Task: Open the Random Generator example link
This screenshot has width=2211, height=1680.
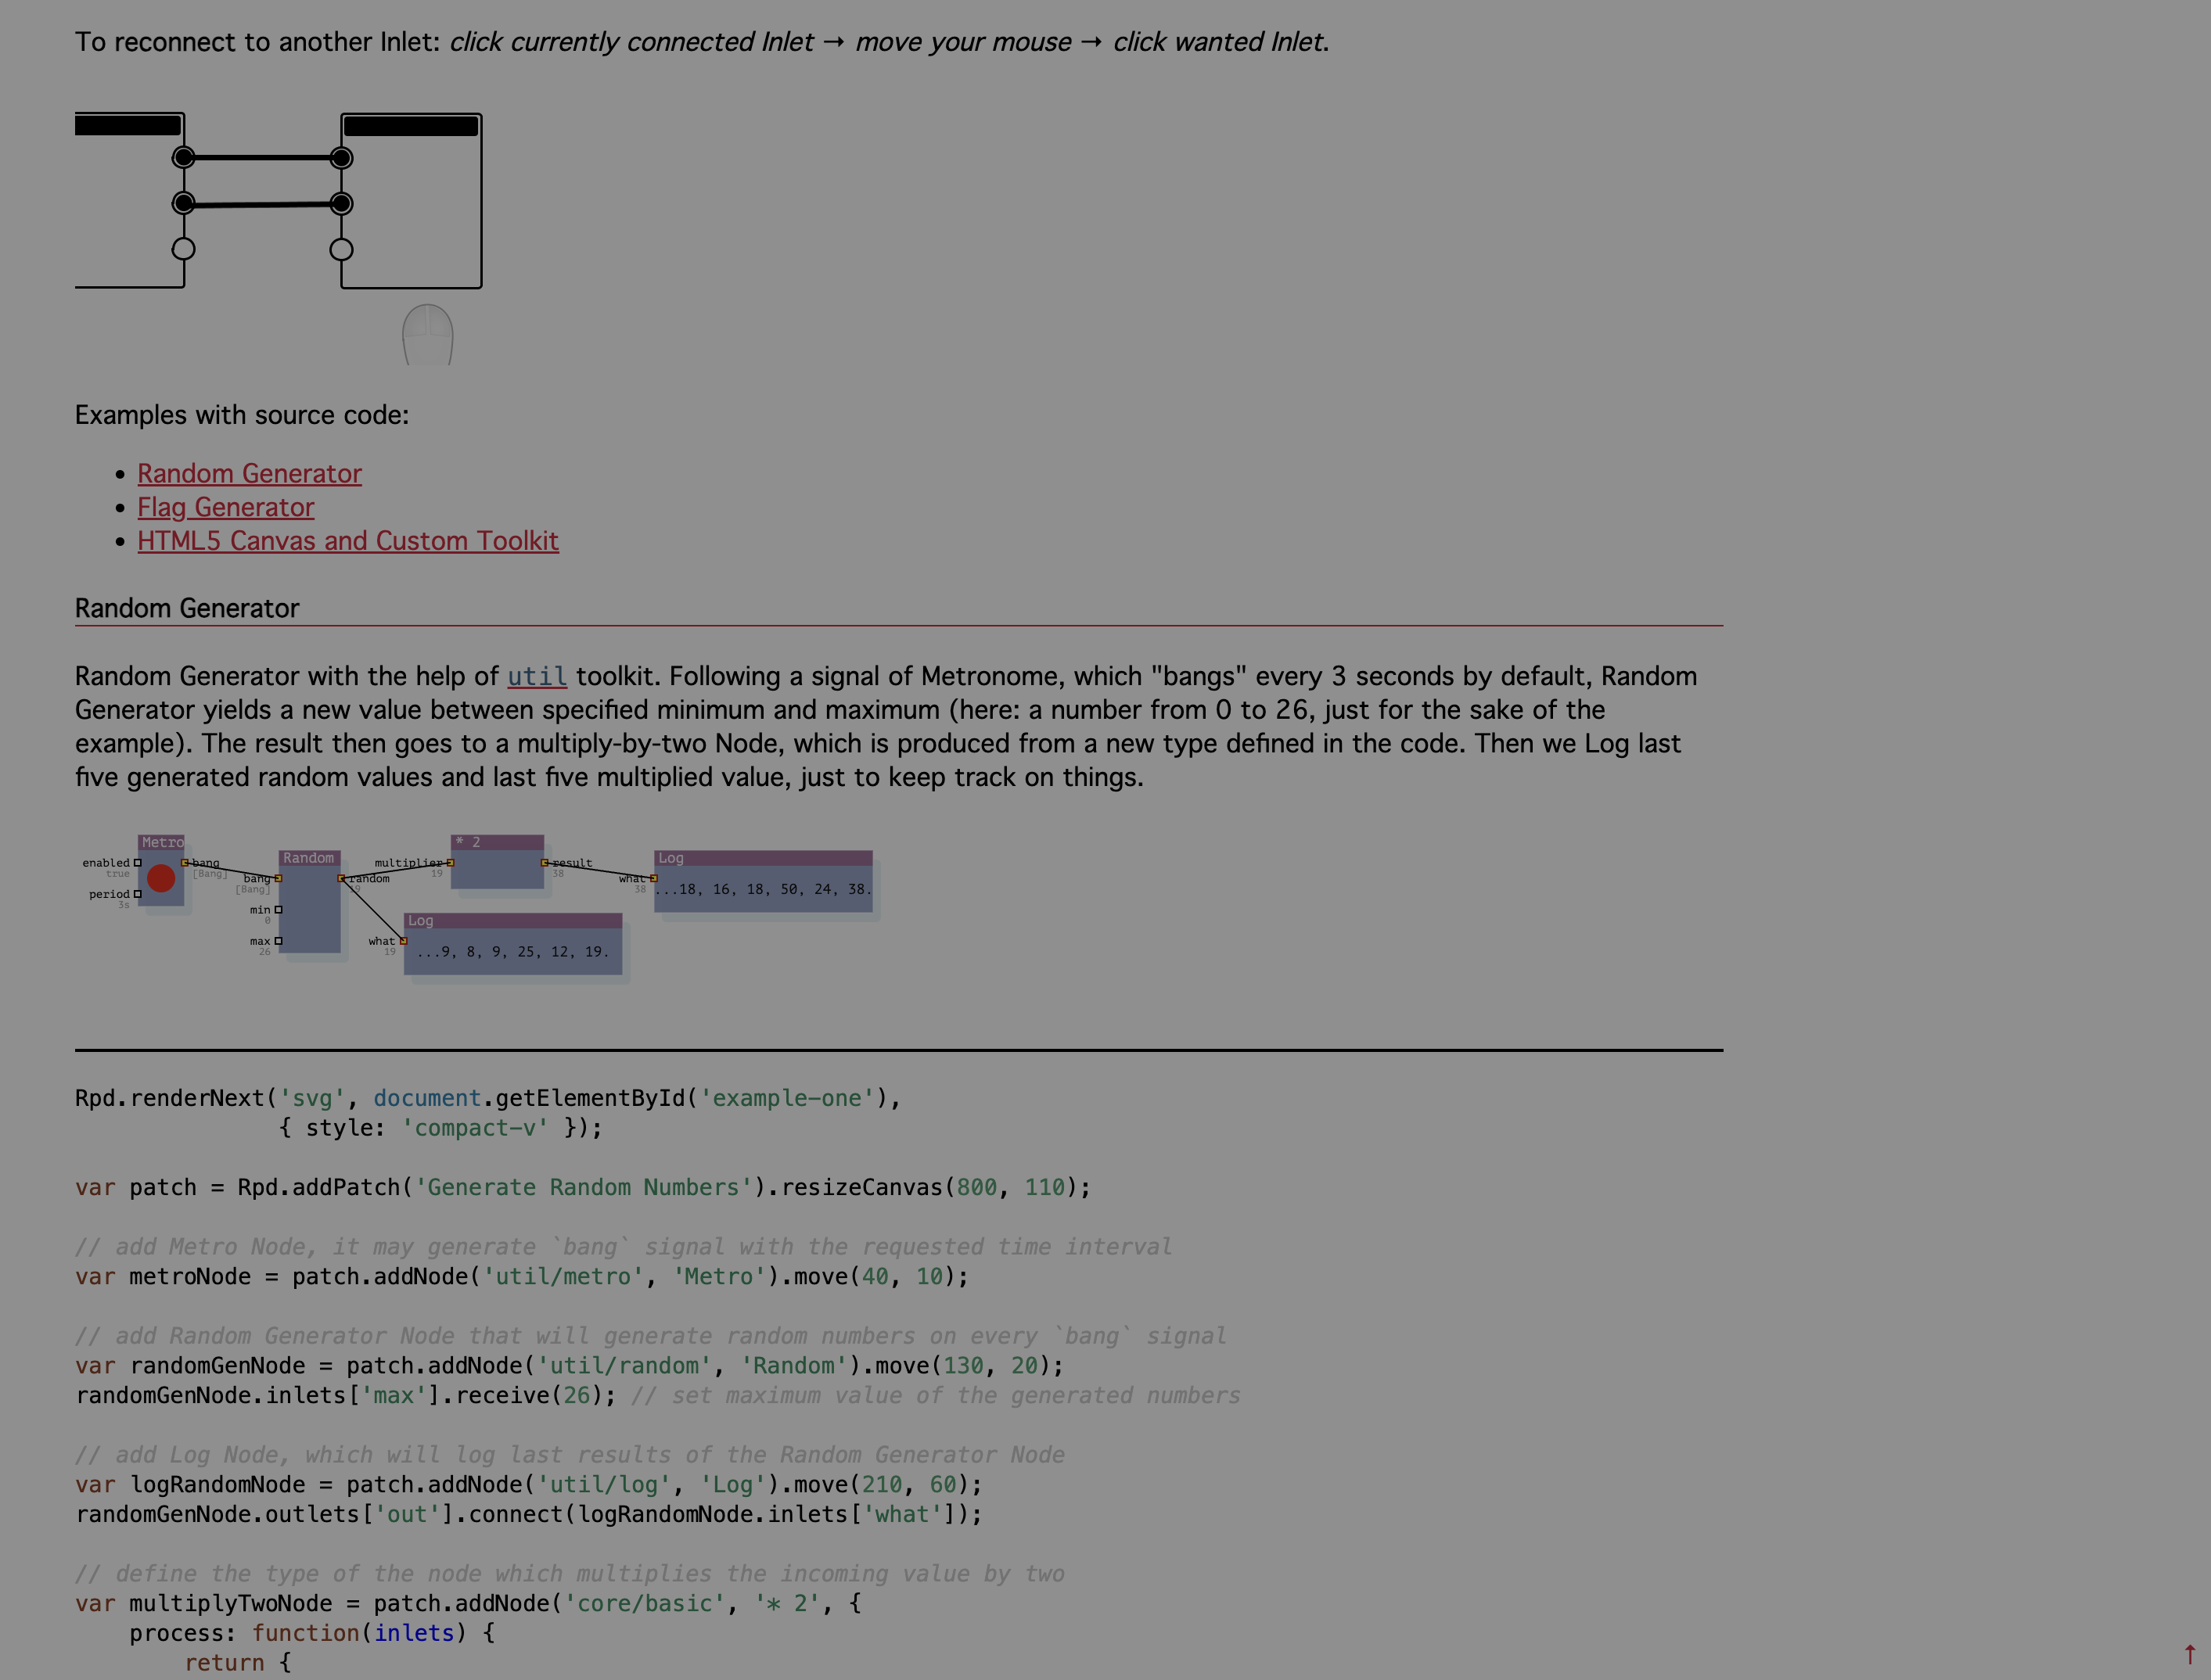Action: (249, 473)
